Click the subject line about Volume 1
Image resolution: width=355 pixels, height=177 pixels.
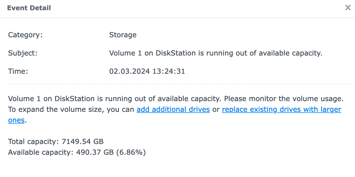tap(215, 53)
